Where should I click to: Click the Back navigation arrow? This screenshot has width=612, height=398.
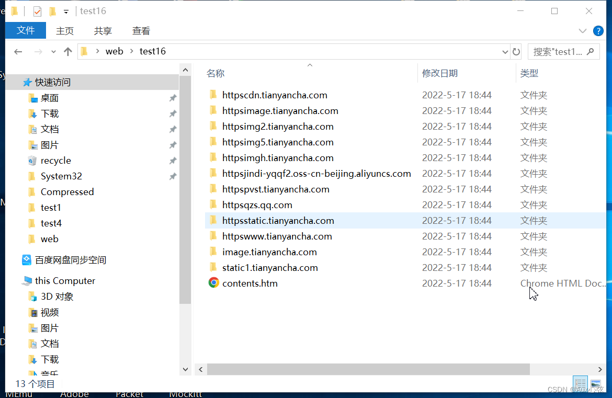18,51
